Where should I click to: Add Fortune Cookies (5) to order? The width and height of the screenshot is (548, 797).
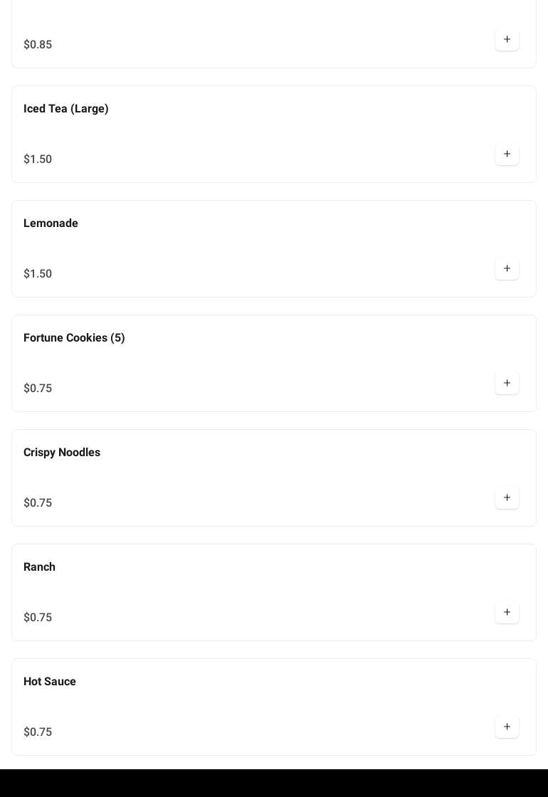507,384
